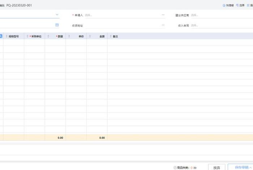Sort by the 单价 column arrows
This screenshot has width=253, height=170.
69,37
